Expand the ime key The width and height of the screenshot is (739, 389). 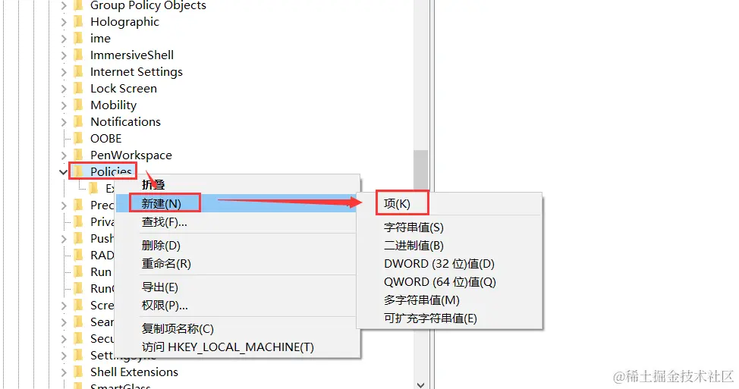(64, 39)
